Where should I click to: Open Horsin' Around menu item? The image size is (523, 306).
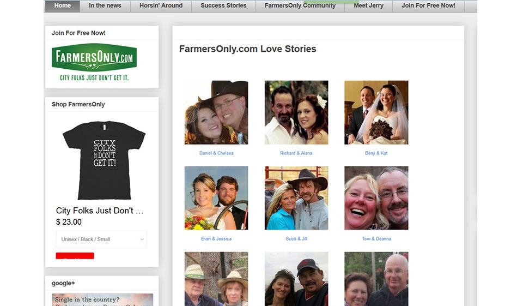pyautogui.click(x=161, y=6)
